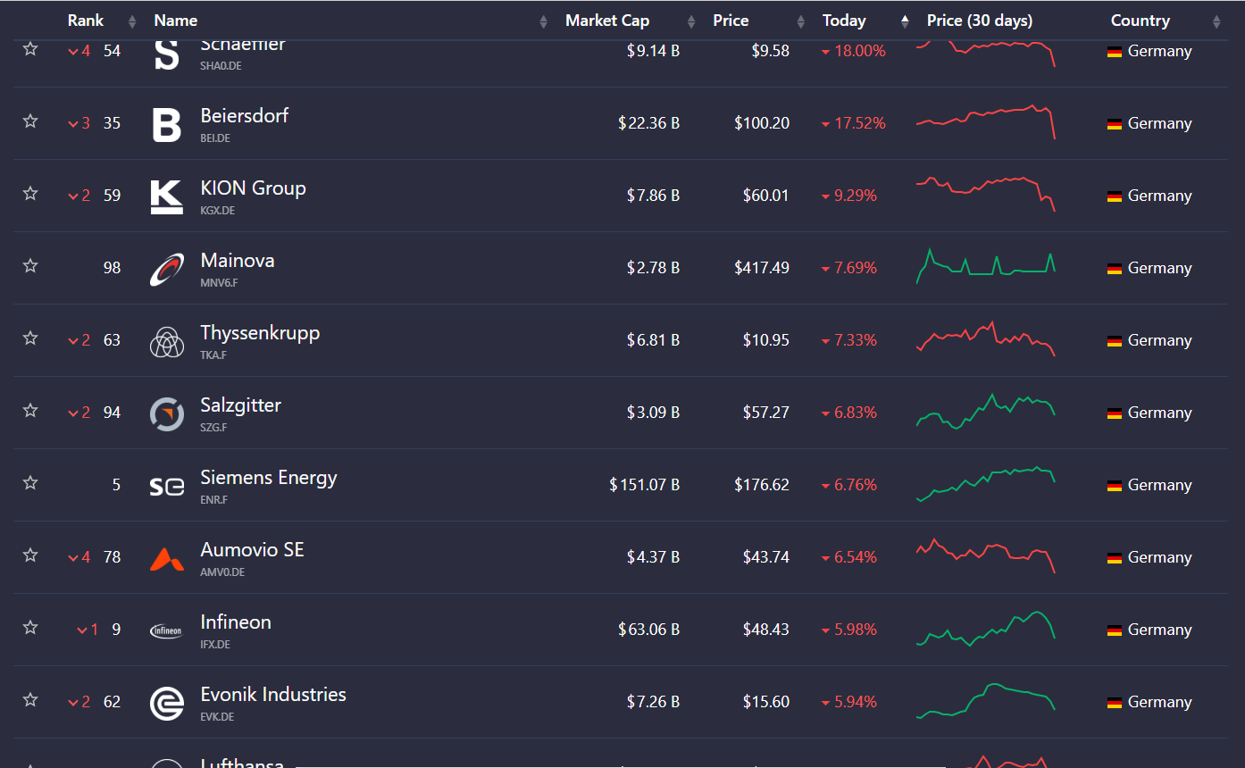Image resolution: width=1245 pixels, height=768 pixels.
Task: Toggle the Evonik Industries favorite star
Action: 30,699
